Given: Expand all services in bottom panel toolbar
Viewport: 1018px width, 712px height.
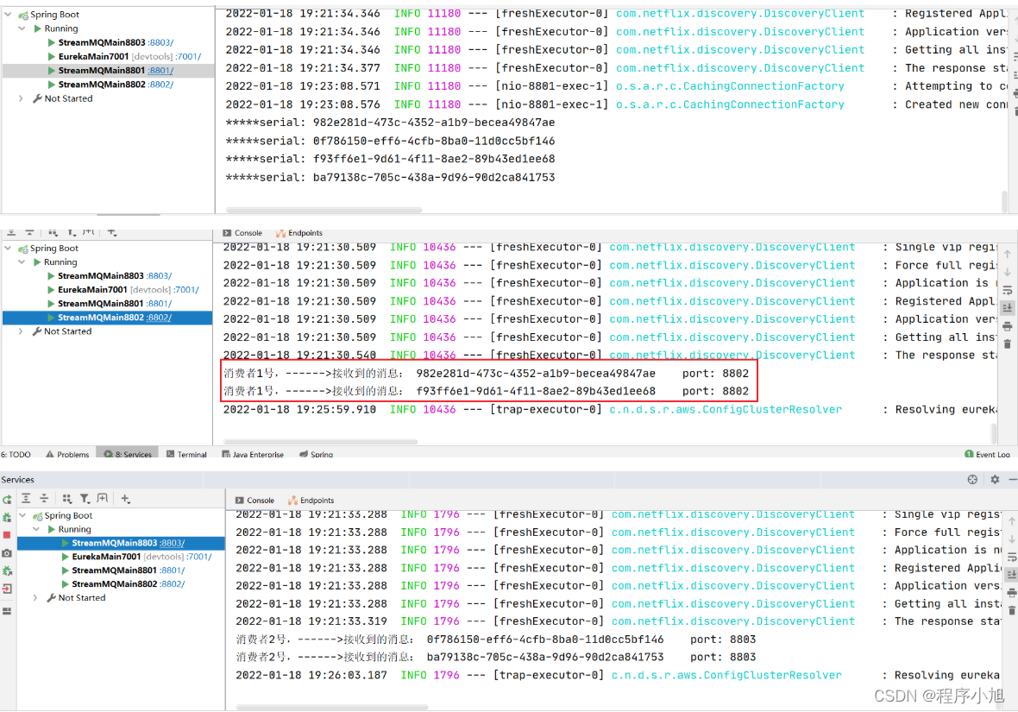Looking at the screenshot, I should (26, 498).
